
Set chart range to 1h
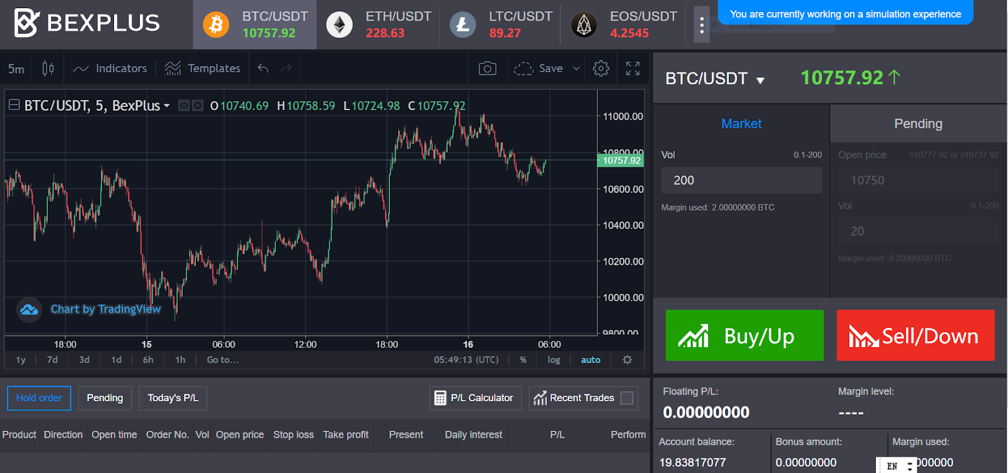(x=180, y=360)
